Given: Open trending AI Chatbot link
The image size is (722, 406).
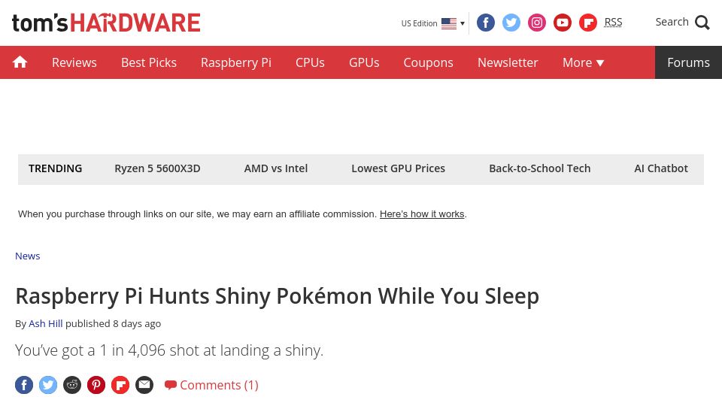Looking at the screenshot, I should point(661,168).
